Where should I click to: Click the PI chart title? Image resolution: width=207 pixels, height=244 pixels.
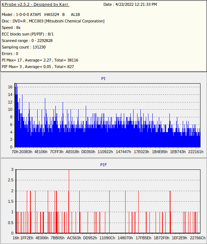click(103, 79)
